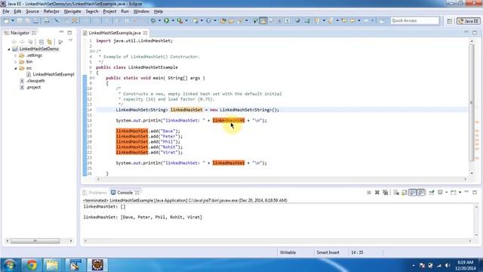Open Google Chrome from the taskbar
The image size is (483, 272).
[x=31, y=264]
